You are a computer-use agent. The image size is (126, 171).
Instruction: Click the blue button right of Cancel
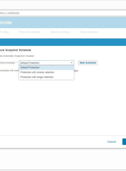coord(124,142)
